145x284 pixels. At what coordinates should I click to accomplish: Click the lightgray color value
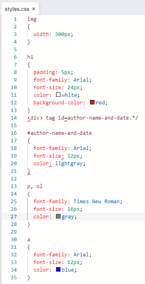point(69,164)
